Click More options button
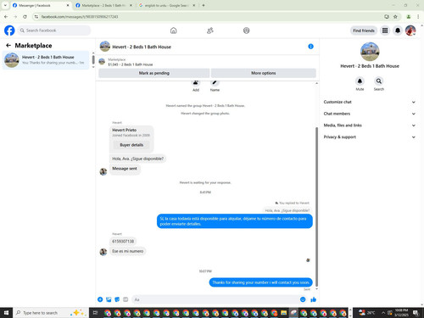 264,73
